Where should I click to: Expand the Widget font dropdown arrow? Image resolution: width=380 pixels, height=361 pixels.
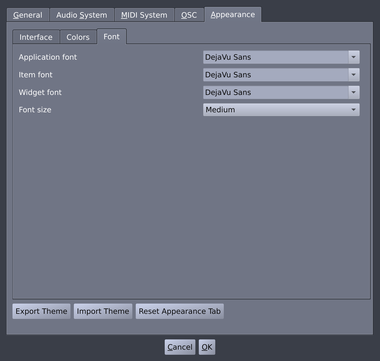point(354,92)
